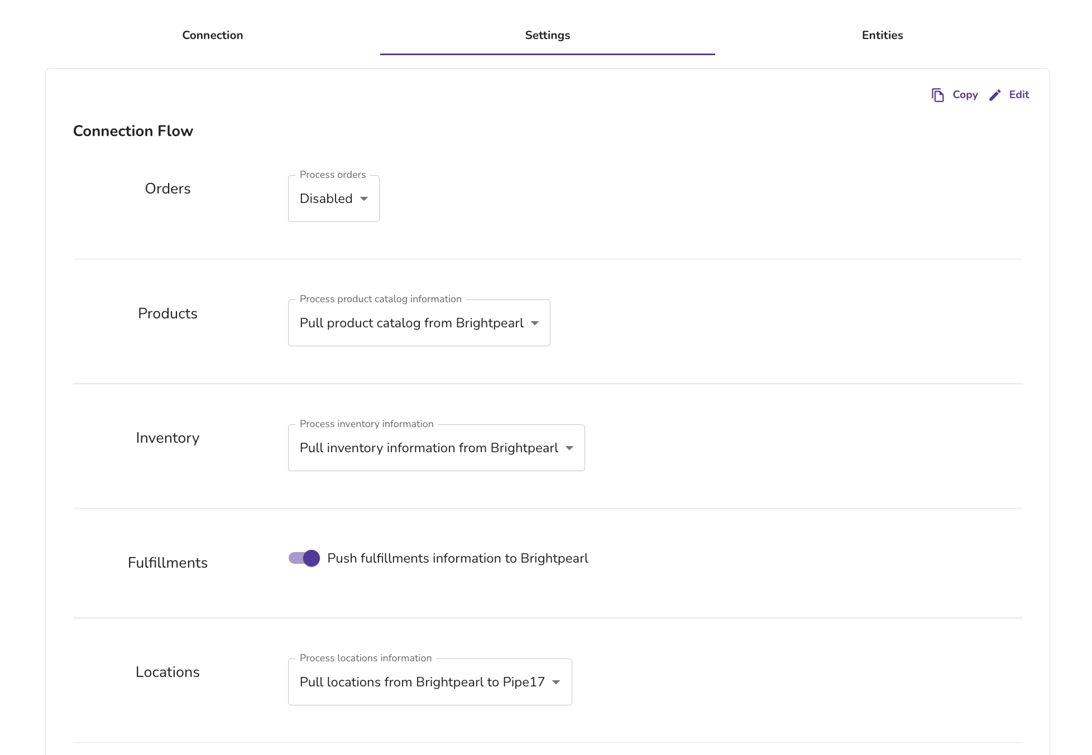
Task: Click arrow next to Pull inventory information from Brightpearl
Action: pyautogui.click(x=569, y=448)
